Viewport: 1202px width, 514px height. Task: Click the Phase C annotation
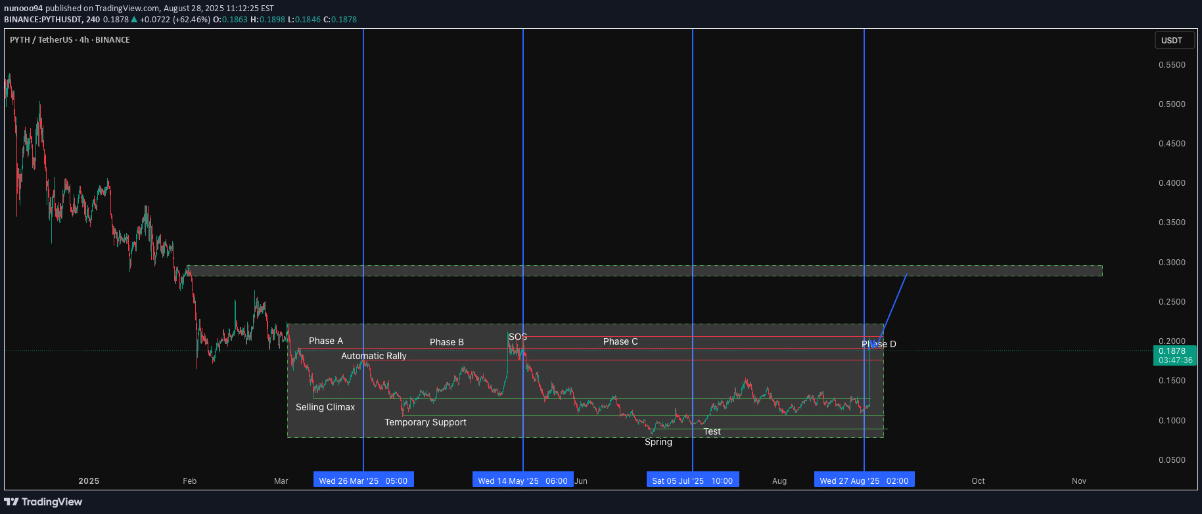[620, 341]
